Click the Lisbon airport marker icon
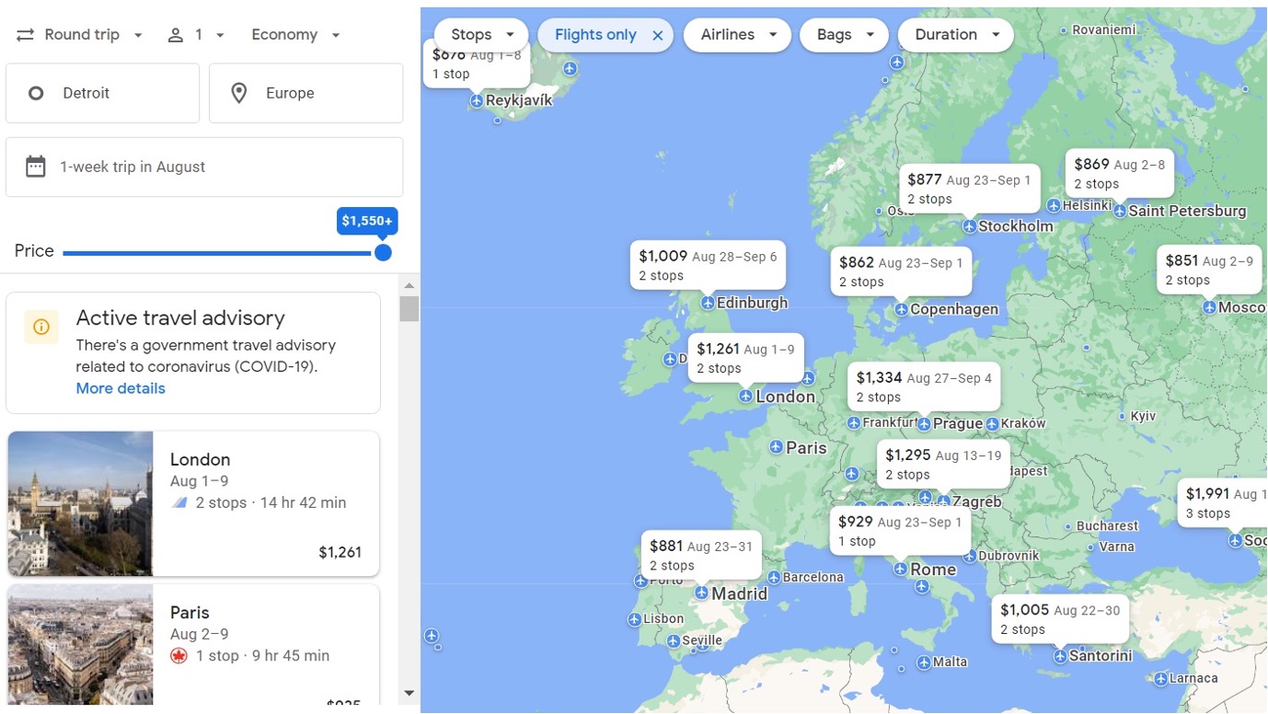 634,619
